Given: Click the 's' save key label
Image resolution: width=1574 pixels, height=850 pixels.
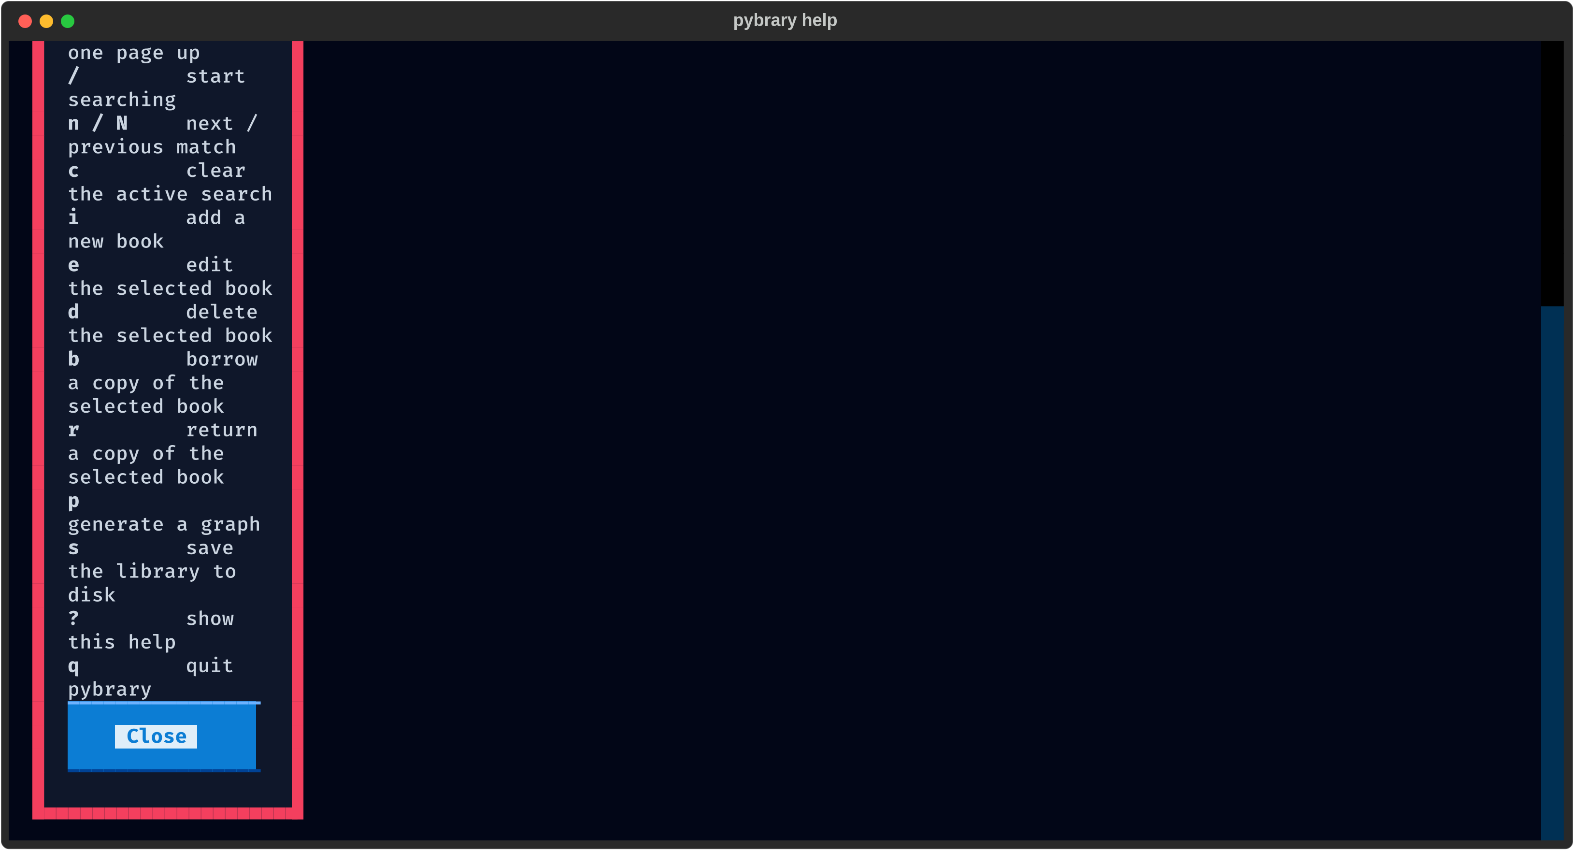Looking at the screenshot, I should click(73, 548).
